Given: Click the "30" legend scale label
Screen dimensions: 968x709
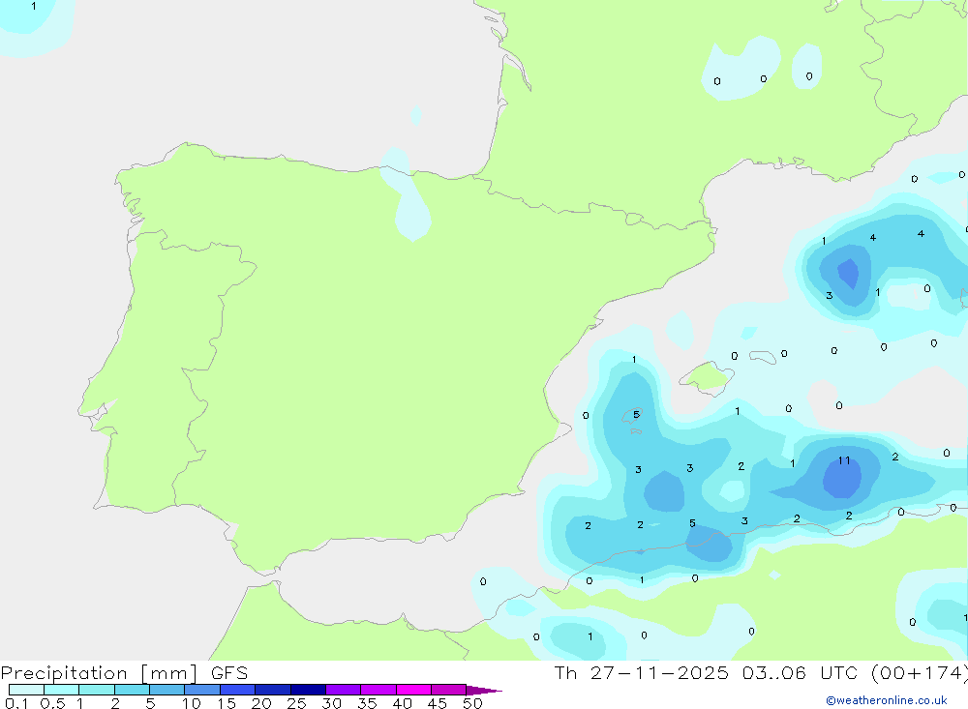Looking at the screenshot, I should [x=332, y=703].
